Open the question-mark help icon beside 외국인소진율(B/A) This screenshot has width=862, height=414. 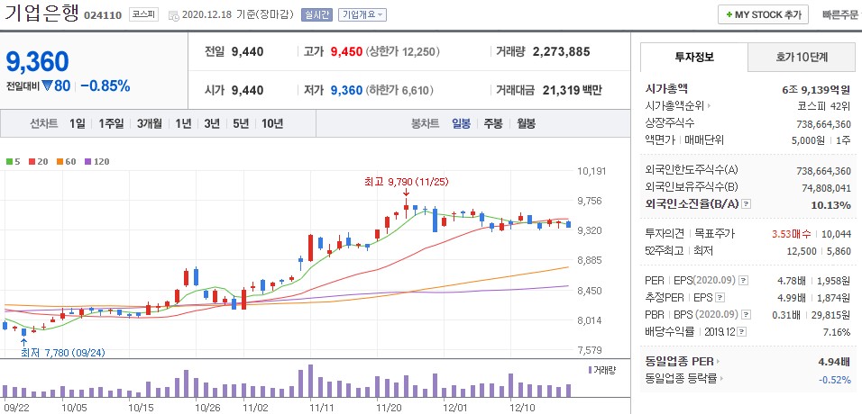pos(746,204)
